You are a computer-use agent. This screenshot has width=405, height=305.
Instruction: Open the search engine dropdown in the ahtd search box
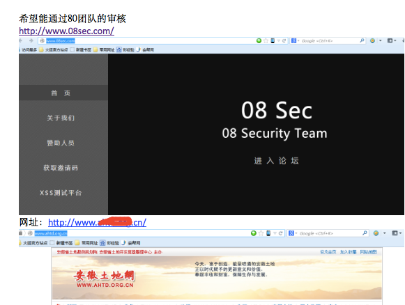[x=296, y=233]
